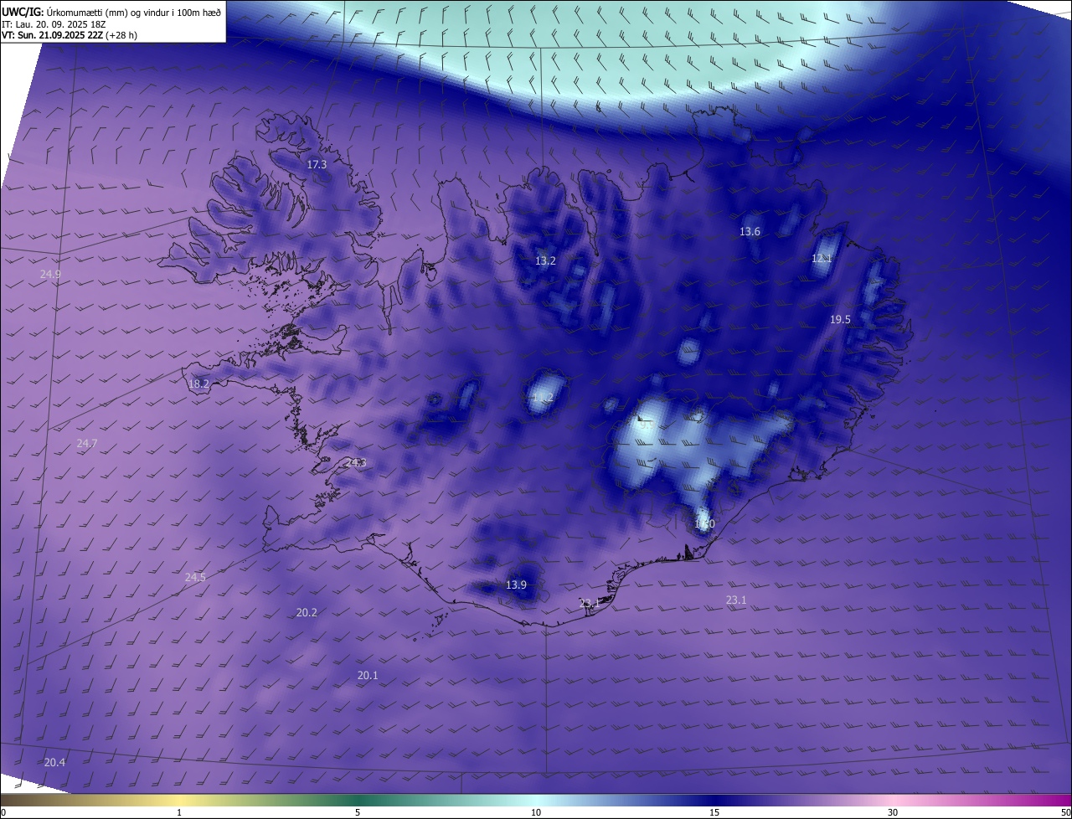Image resolution: width=1072 pixels, height=819 pixels.
Task: Select the 13.2 value label
Action: tap(545, 261)
